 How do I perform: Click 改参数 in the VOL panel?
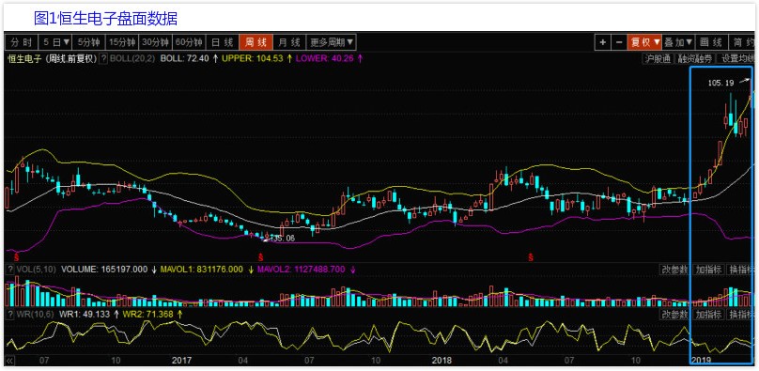pos(674,269)
